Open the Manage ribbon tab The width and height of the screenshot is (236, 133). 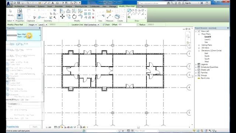112,7
